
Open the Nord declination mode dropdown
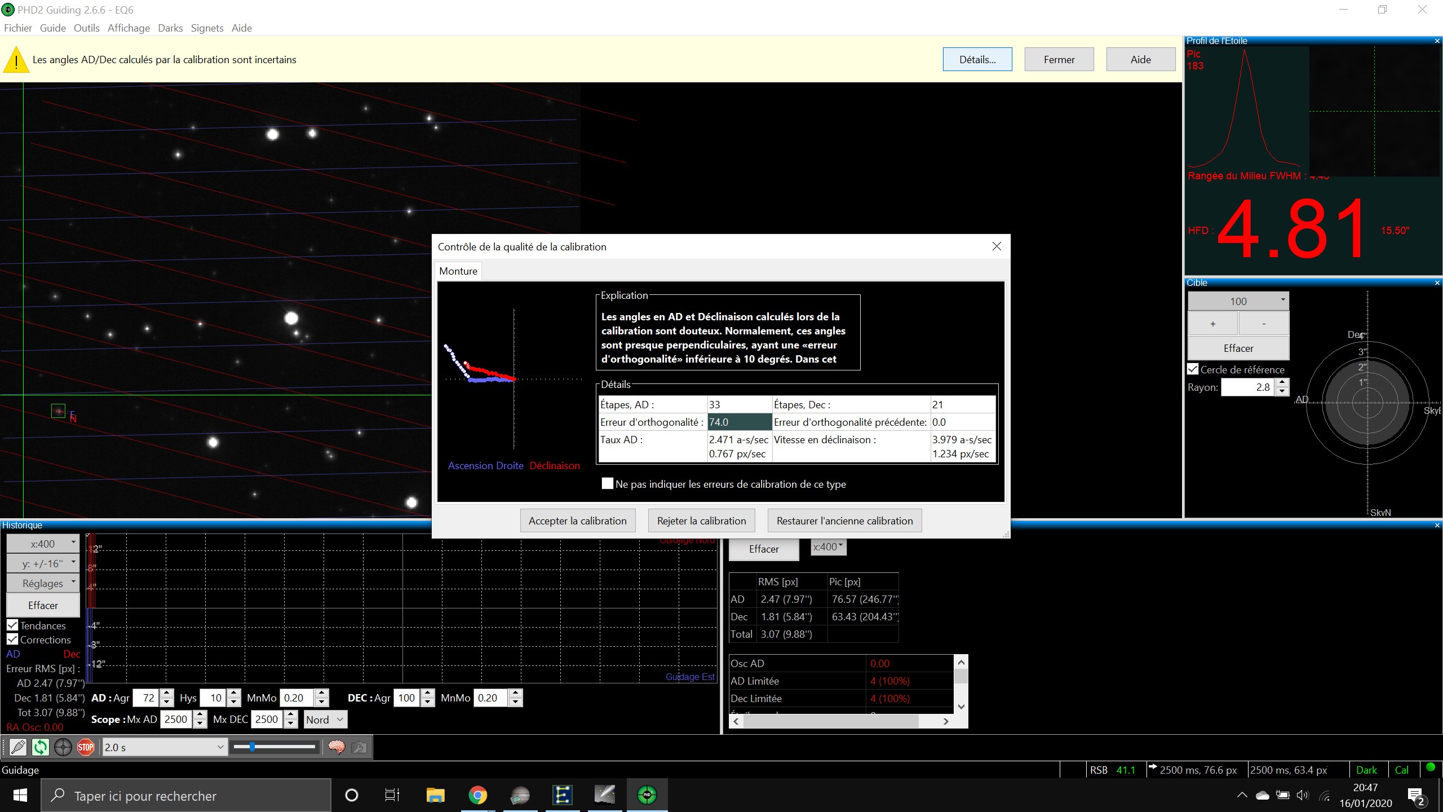tap(325, 720)
